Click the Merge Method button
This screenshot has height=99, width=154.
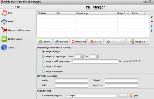115,42
